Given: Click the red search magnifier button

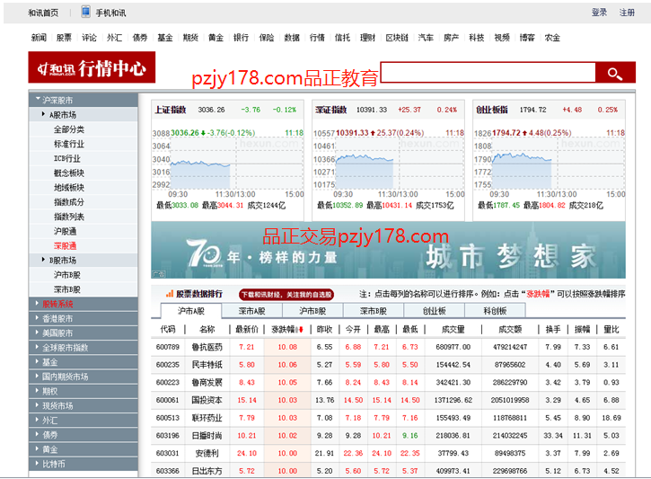Looking at the screenshot, I should 615,73.
